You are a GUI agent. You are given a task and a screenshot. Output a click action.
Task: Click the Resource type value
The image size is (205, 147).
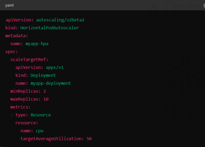point(41,115)
